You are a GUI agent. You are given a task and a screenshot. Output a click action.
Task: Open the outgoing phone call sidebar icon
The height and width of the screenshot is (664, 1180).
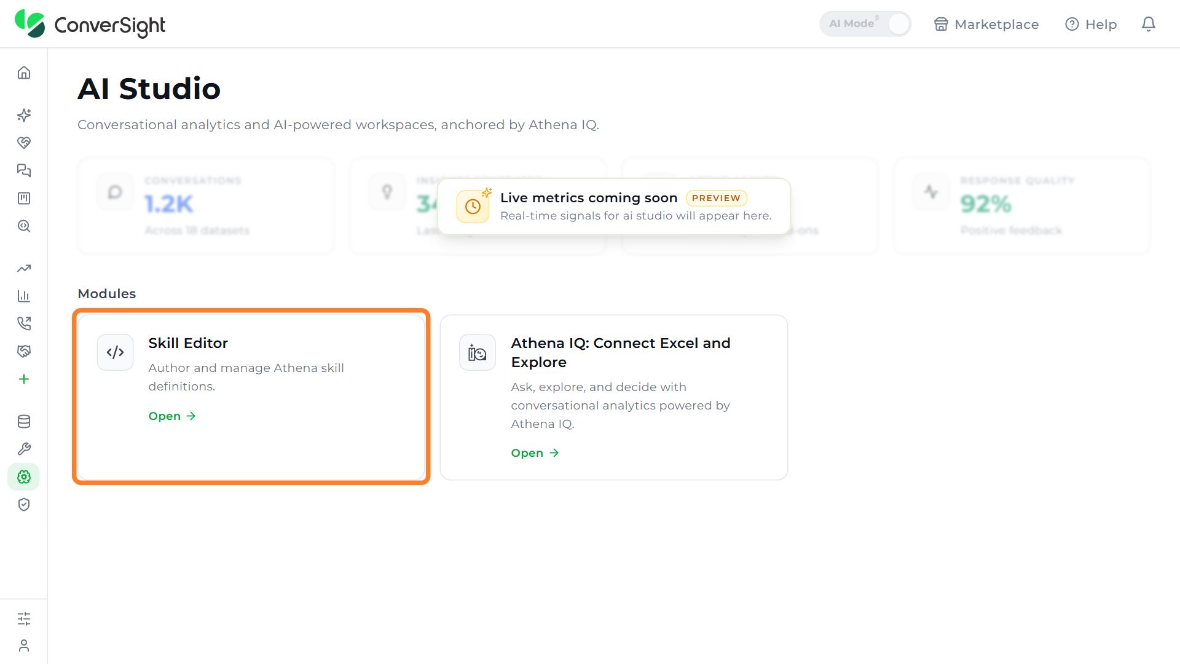pos(24,323)
